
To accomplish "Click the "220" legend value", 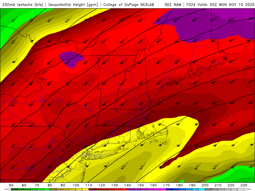I will pos(231,185).
